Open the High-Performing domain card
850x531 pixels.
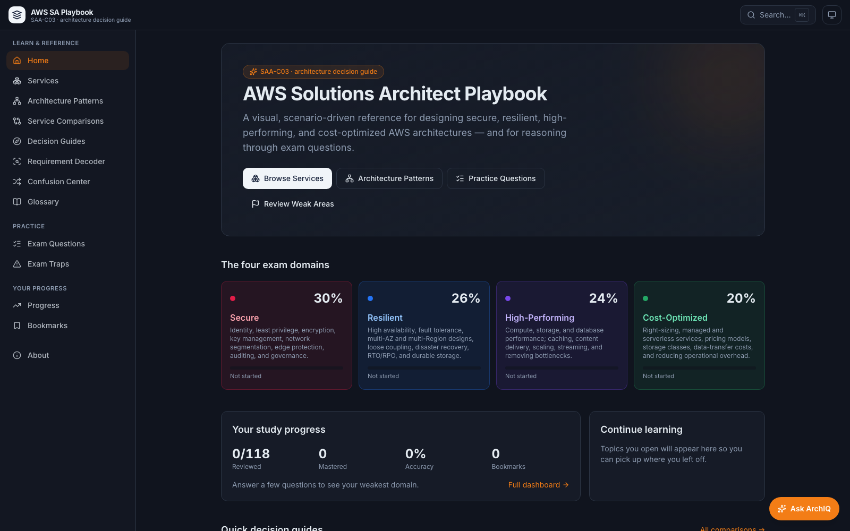coord(562,335)
